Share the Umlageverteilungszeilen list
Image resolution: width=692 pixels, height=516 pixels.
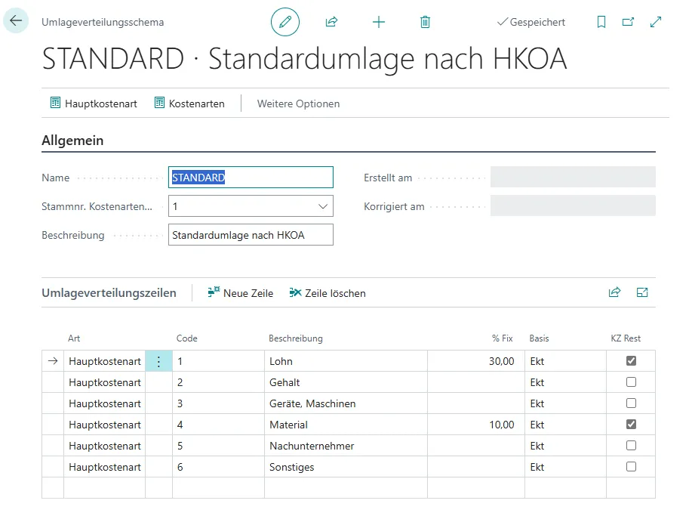(x=614, y=292)
